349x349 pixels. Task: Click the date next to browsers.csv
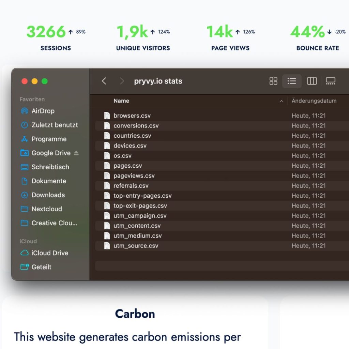tap(308, 116)
